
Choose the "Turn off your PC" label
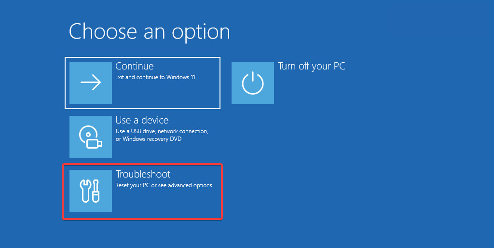312,66
